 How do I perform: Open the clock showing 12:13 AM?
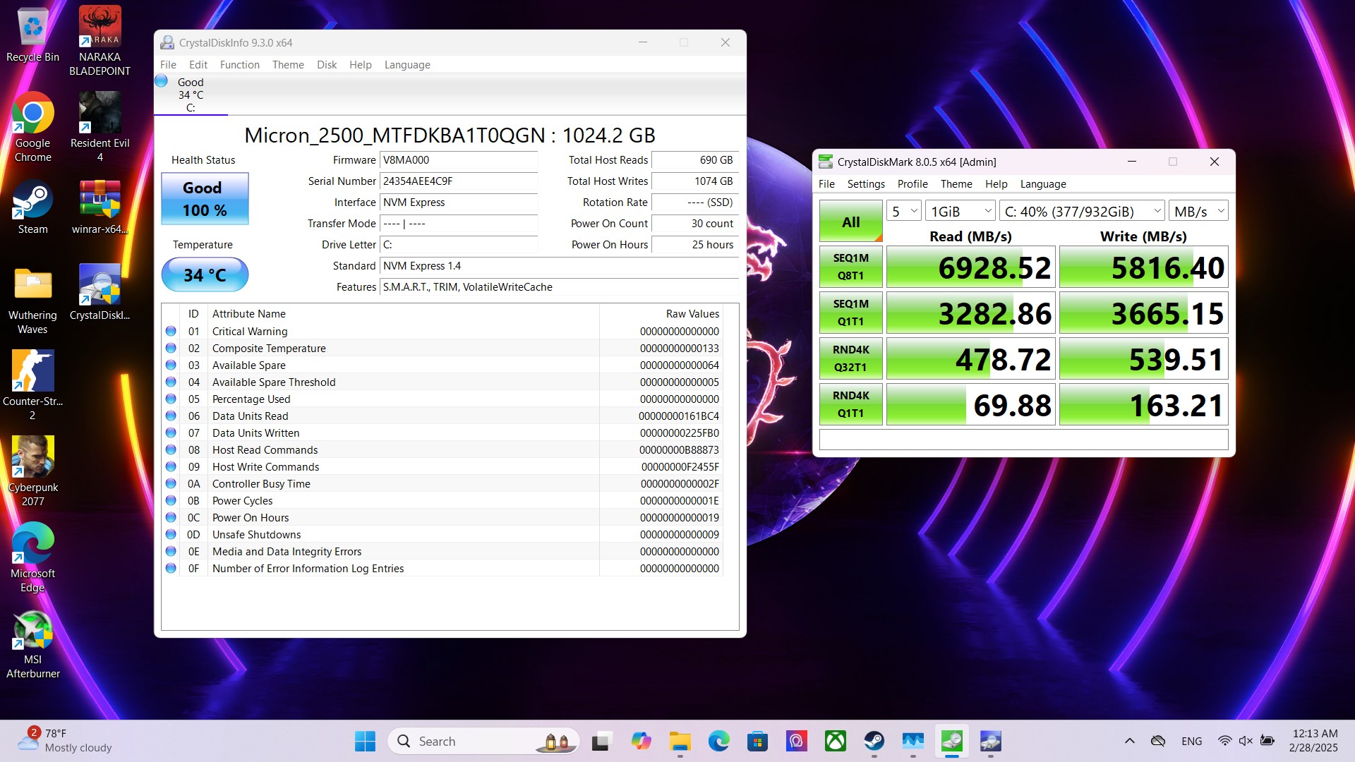click(x=1314, y=741)
